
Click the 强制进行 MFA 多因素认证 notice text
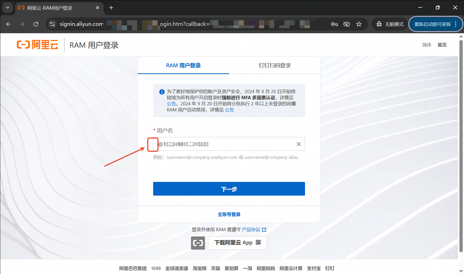pos(248,98)
